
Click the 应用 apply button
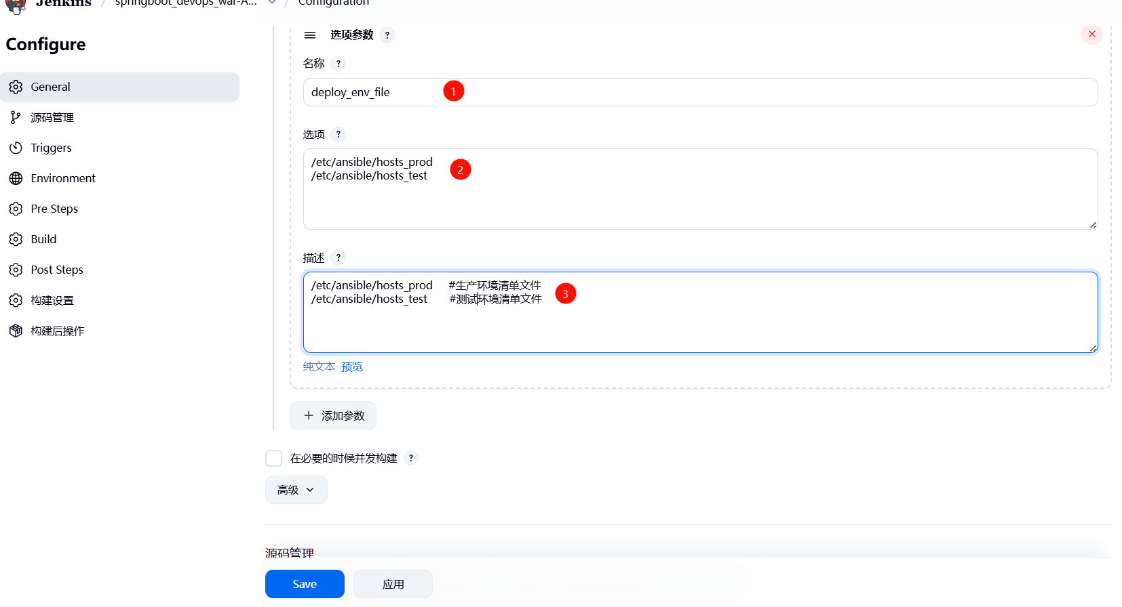[393, 584]
